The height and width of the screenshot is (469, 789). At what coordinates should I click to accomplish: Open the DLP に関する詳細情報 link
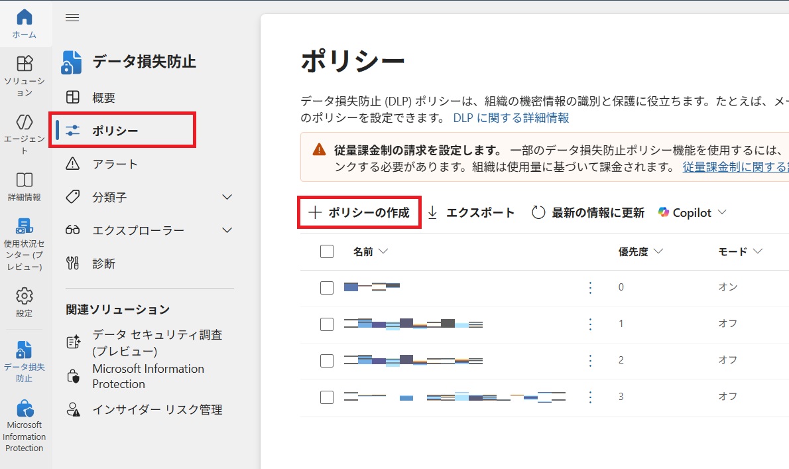click(x=511, y=118)
